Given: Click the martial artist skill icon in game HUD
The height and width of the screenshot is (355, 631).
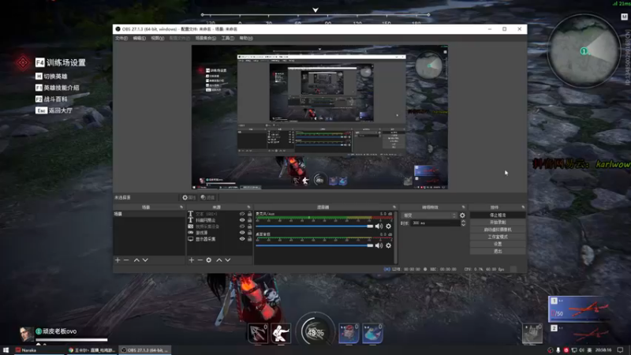Looking at the screenshot, I should (281, 333).
